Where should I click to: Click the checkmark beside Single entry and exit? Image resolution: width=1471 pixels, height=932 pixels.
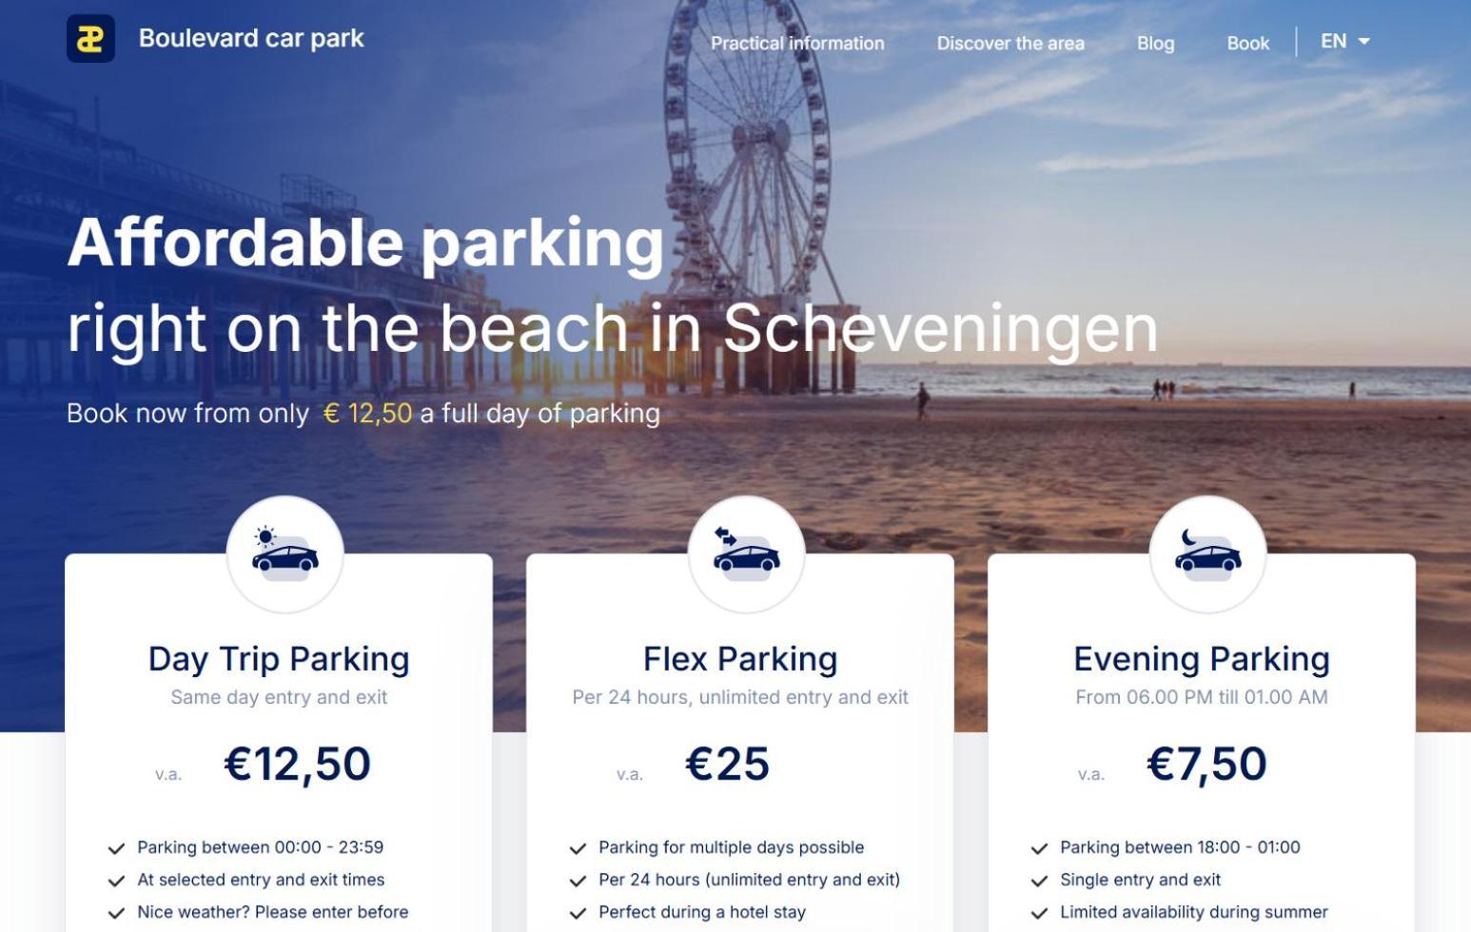[1039, 881]
